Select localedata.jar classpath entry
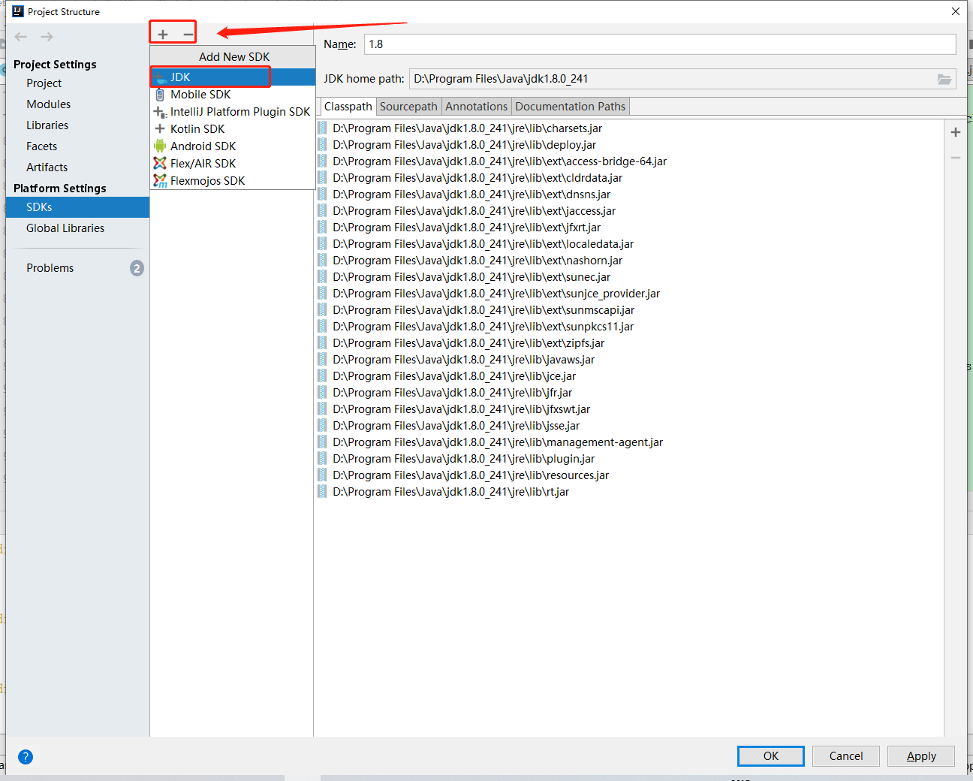973x781 pixels. coord(629,244)
